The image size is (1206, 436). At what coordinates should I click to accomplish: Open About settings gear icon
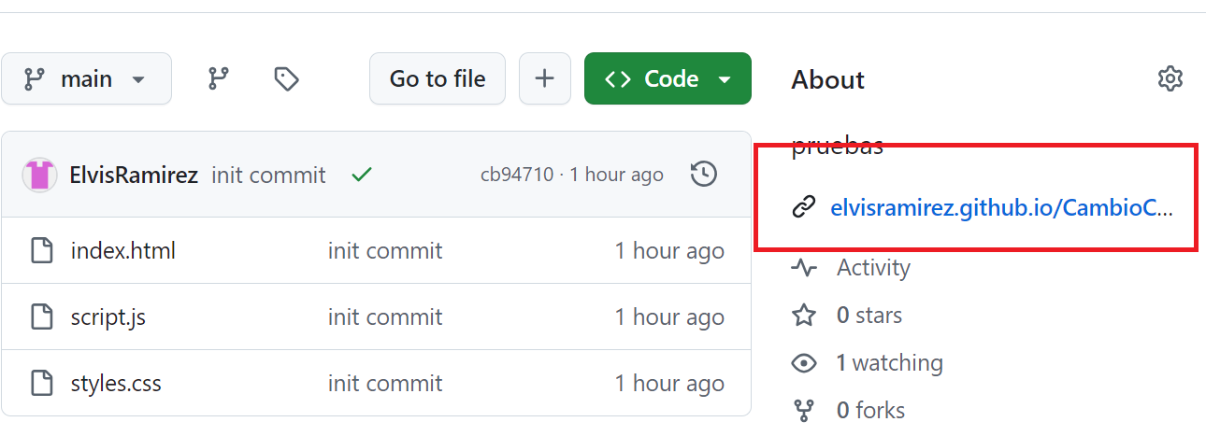click(x=1170, y=79)
